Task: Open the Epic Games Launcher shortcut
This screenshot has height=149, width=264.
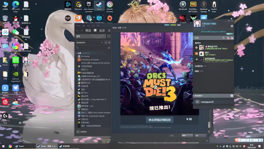Action: tap(88, 7)
